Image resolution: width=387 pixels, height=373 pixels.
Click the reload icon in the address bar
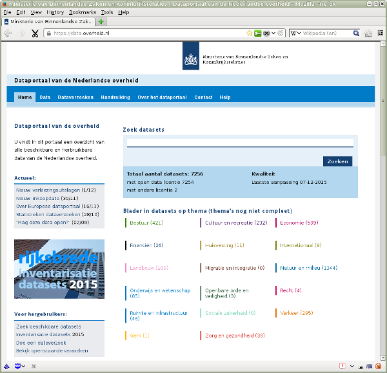point(281,33)
